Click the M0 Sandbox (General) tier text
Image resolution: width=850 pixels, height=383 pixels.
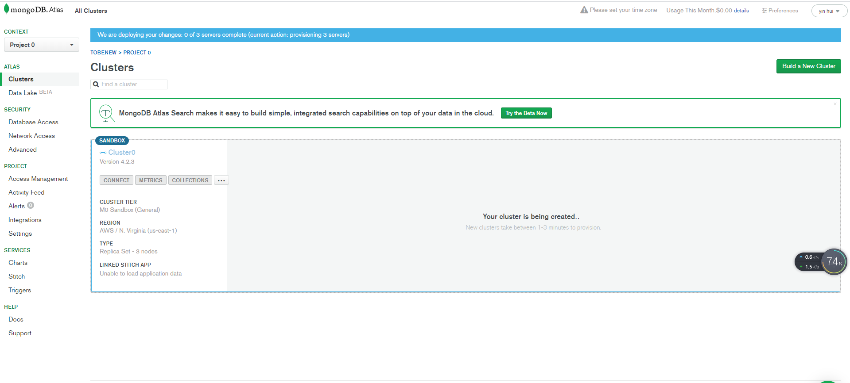tap(130, 210)
